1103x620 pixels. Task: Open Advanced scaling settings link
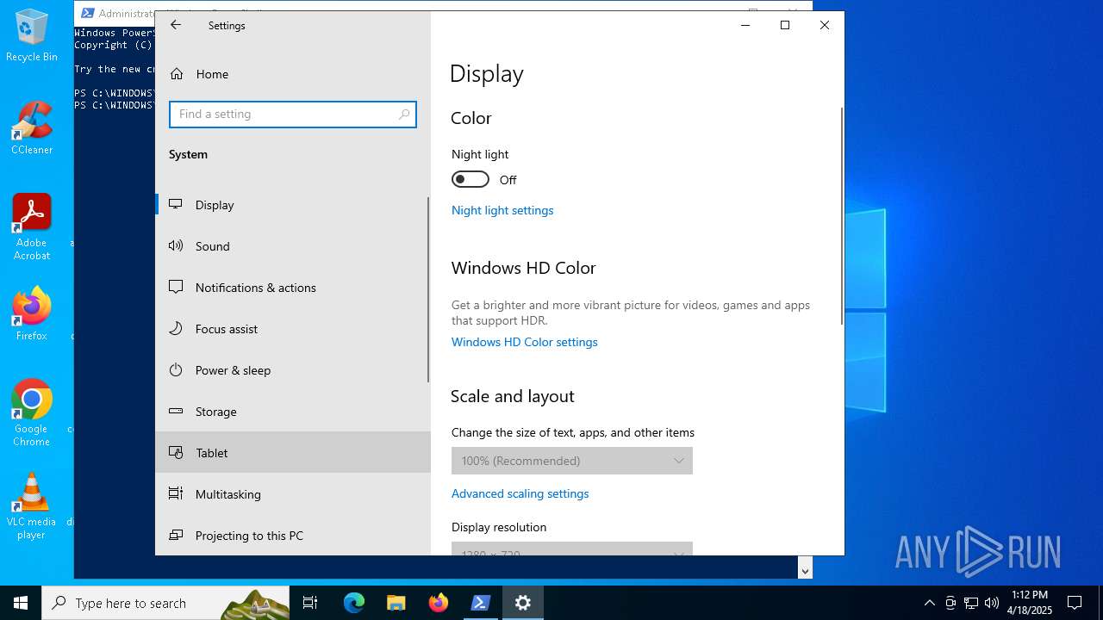[520, 493]
